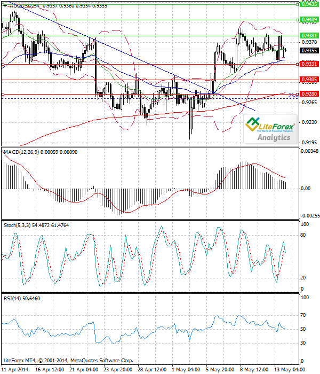The image size is (320, 374).
Task: Click the 23.6 Fibonacci level label
Action: coord(292,95)
